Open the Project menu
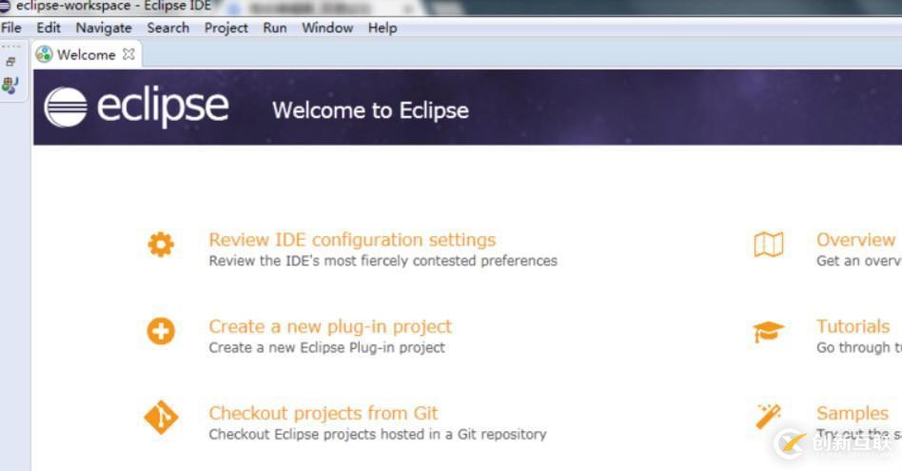The height and width of the screenshot is (471, 902). [x=226, y=28]
